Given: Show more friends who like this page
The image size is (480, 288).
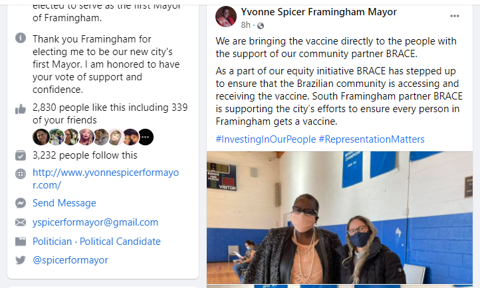Looking at the screenshot, I should (x=146, y=137).
